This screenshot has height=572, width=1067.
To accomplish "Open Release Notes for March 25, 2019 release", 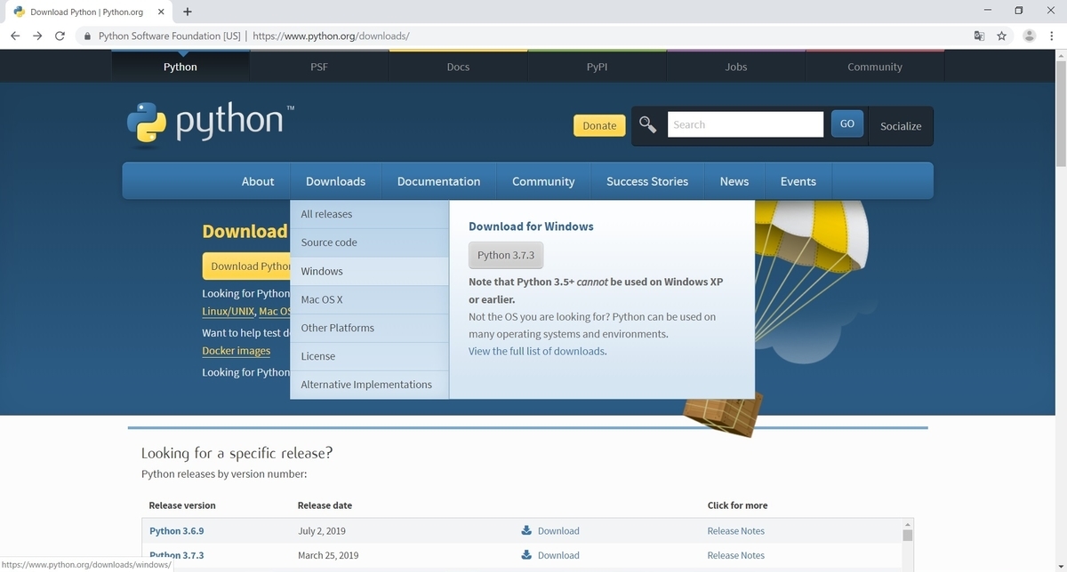I will [736, 555].
